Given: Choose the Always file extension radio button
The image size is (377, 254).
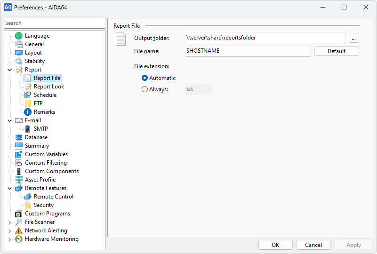Looking at the screenshot, I should [144, 89].
